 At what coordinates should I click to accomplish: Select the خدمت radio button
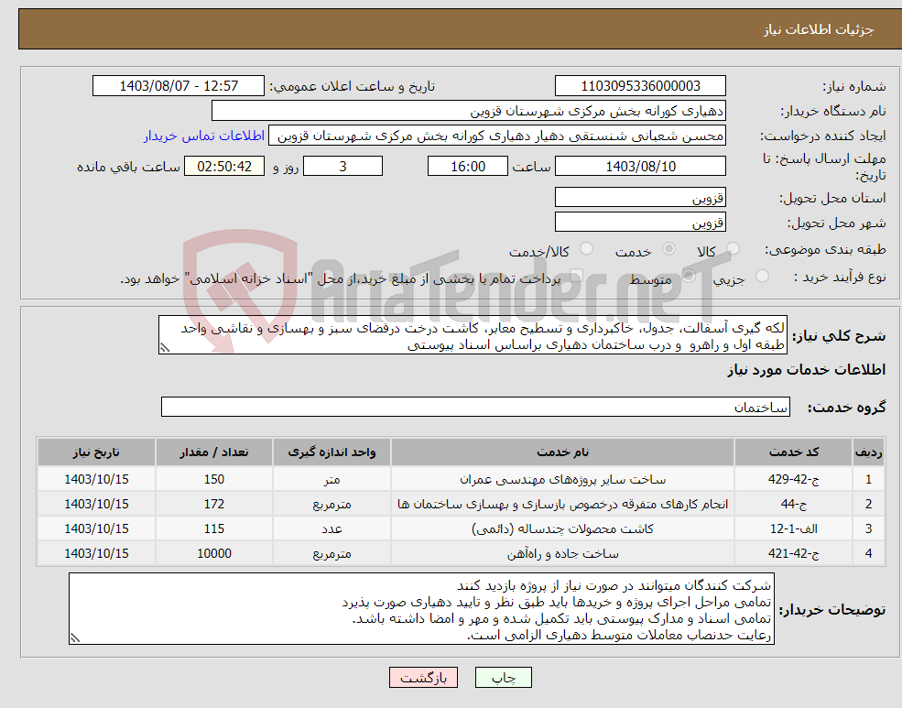pyautogui.click(x=668, y=249)
